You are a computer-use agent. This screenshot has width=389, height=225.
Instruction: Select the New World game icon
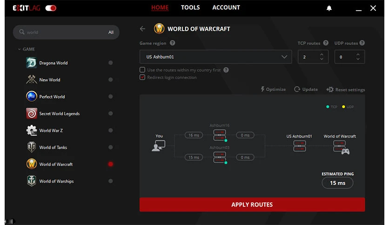(x=32, y=79)
